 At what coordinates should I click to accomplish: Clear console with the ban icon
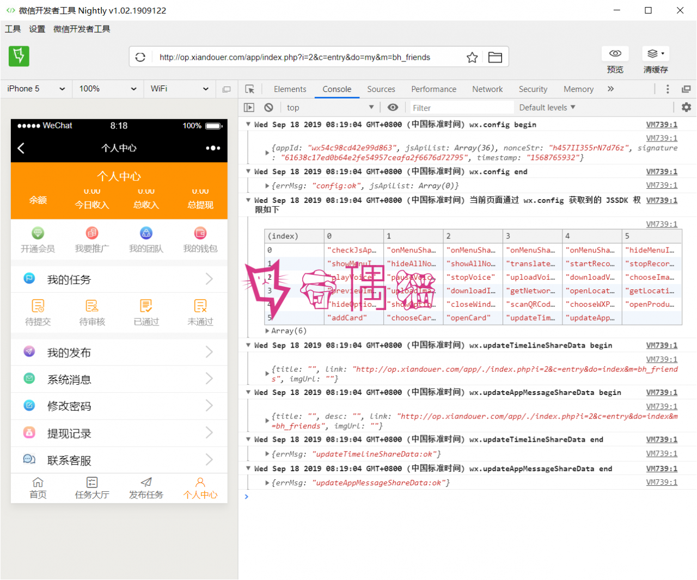268,108
